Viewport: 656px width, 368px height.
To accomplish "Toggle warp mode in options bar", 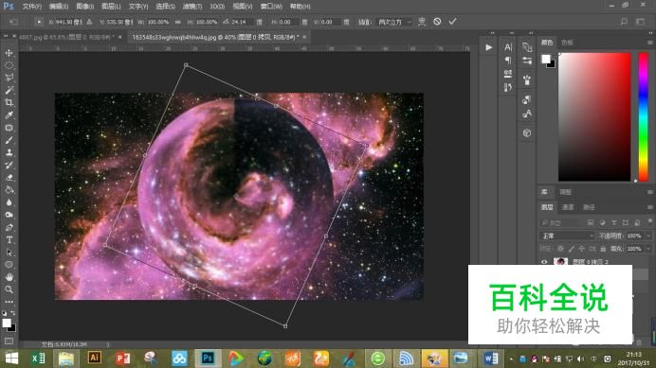I will click(422, 22).
